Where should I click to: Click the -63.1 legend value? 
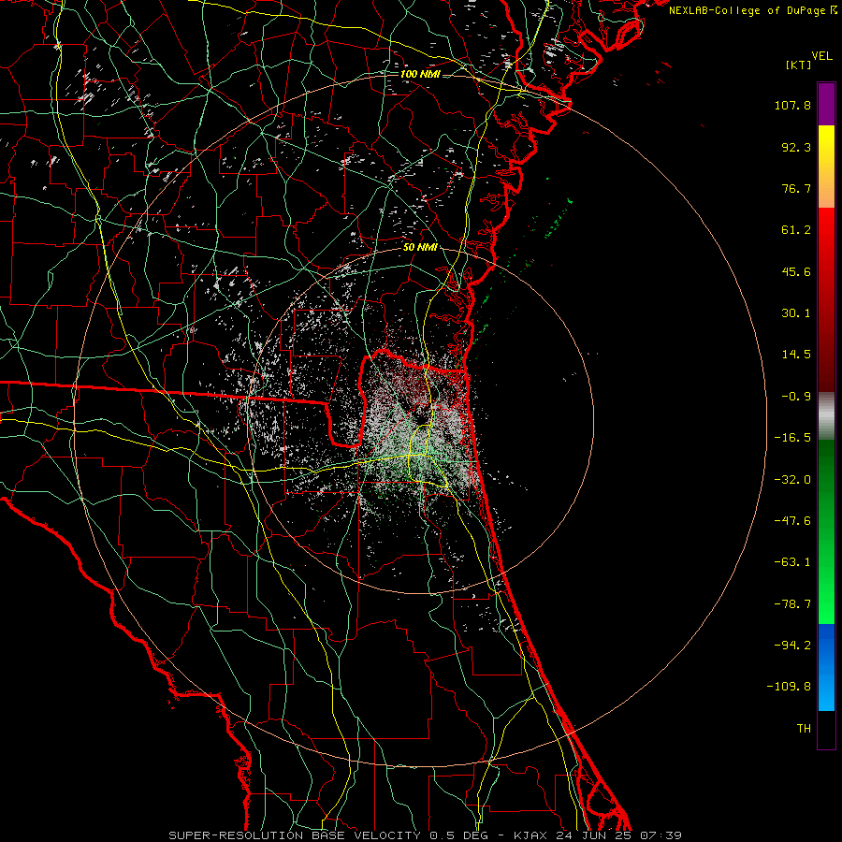792,562
